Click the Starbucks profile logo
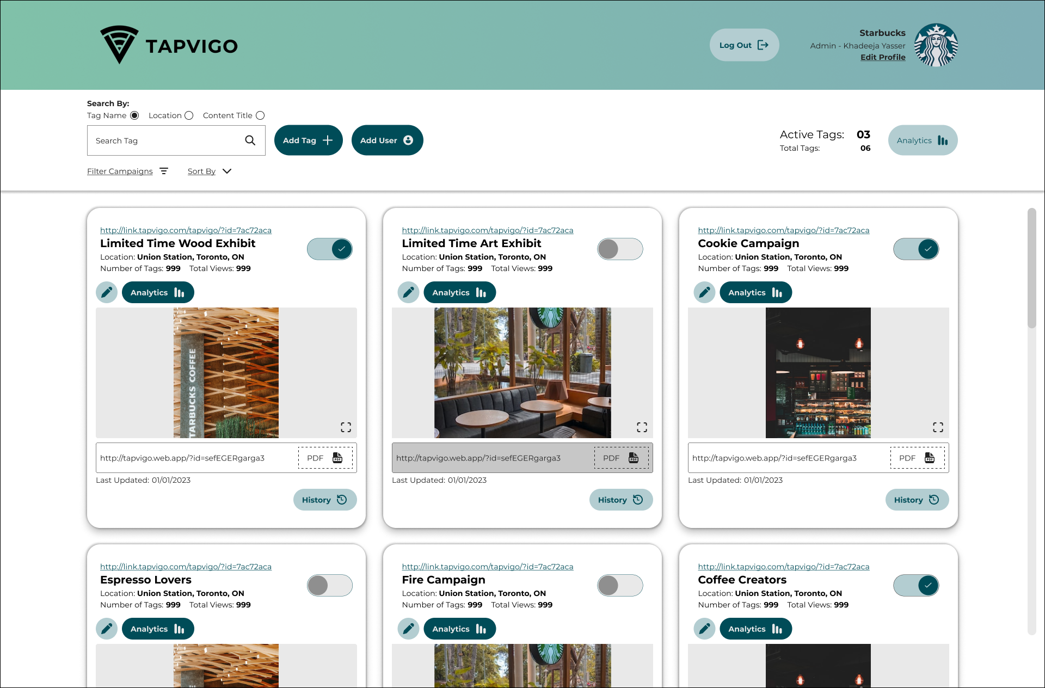 tap(936, 45)
